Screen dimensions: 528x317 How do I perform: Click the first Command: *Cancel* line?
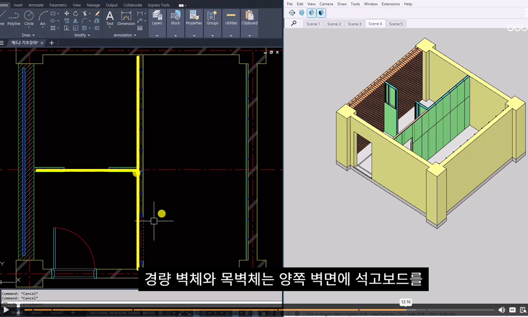click(x=20, y=294)
